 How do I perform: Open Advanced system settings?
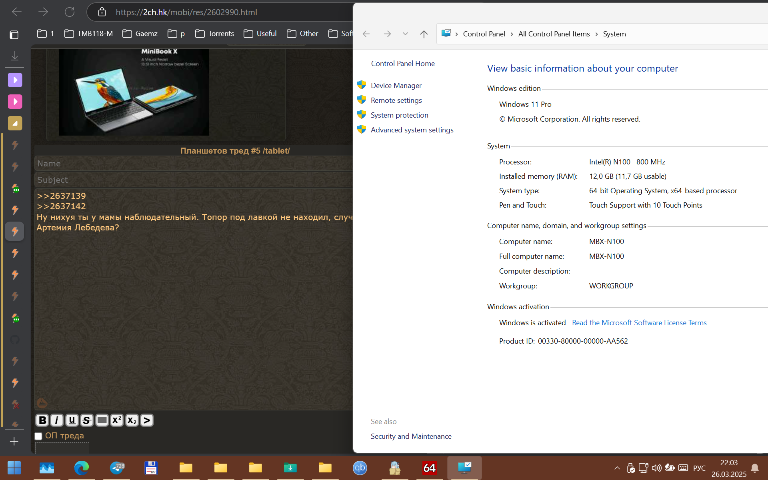tap(412, 130)
